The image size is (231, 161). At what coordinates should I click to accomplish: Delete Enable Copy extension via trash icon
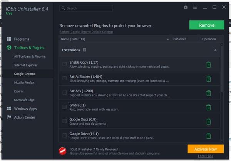208,64
